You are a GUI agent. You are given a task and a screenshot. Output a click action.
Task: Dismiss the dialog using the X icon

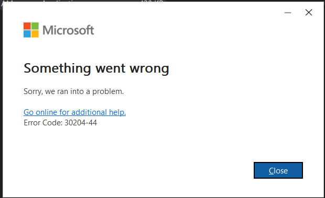(309, 13)
